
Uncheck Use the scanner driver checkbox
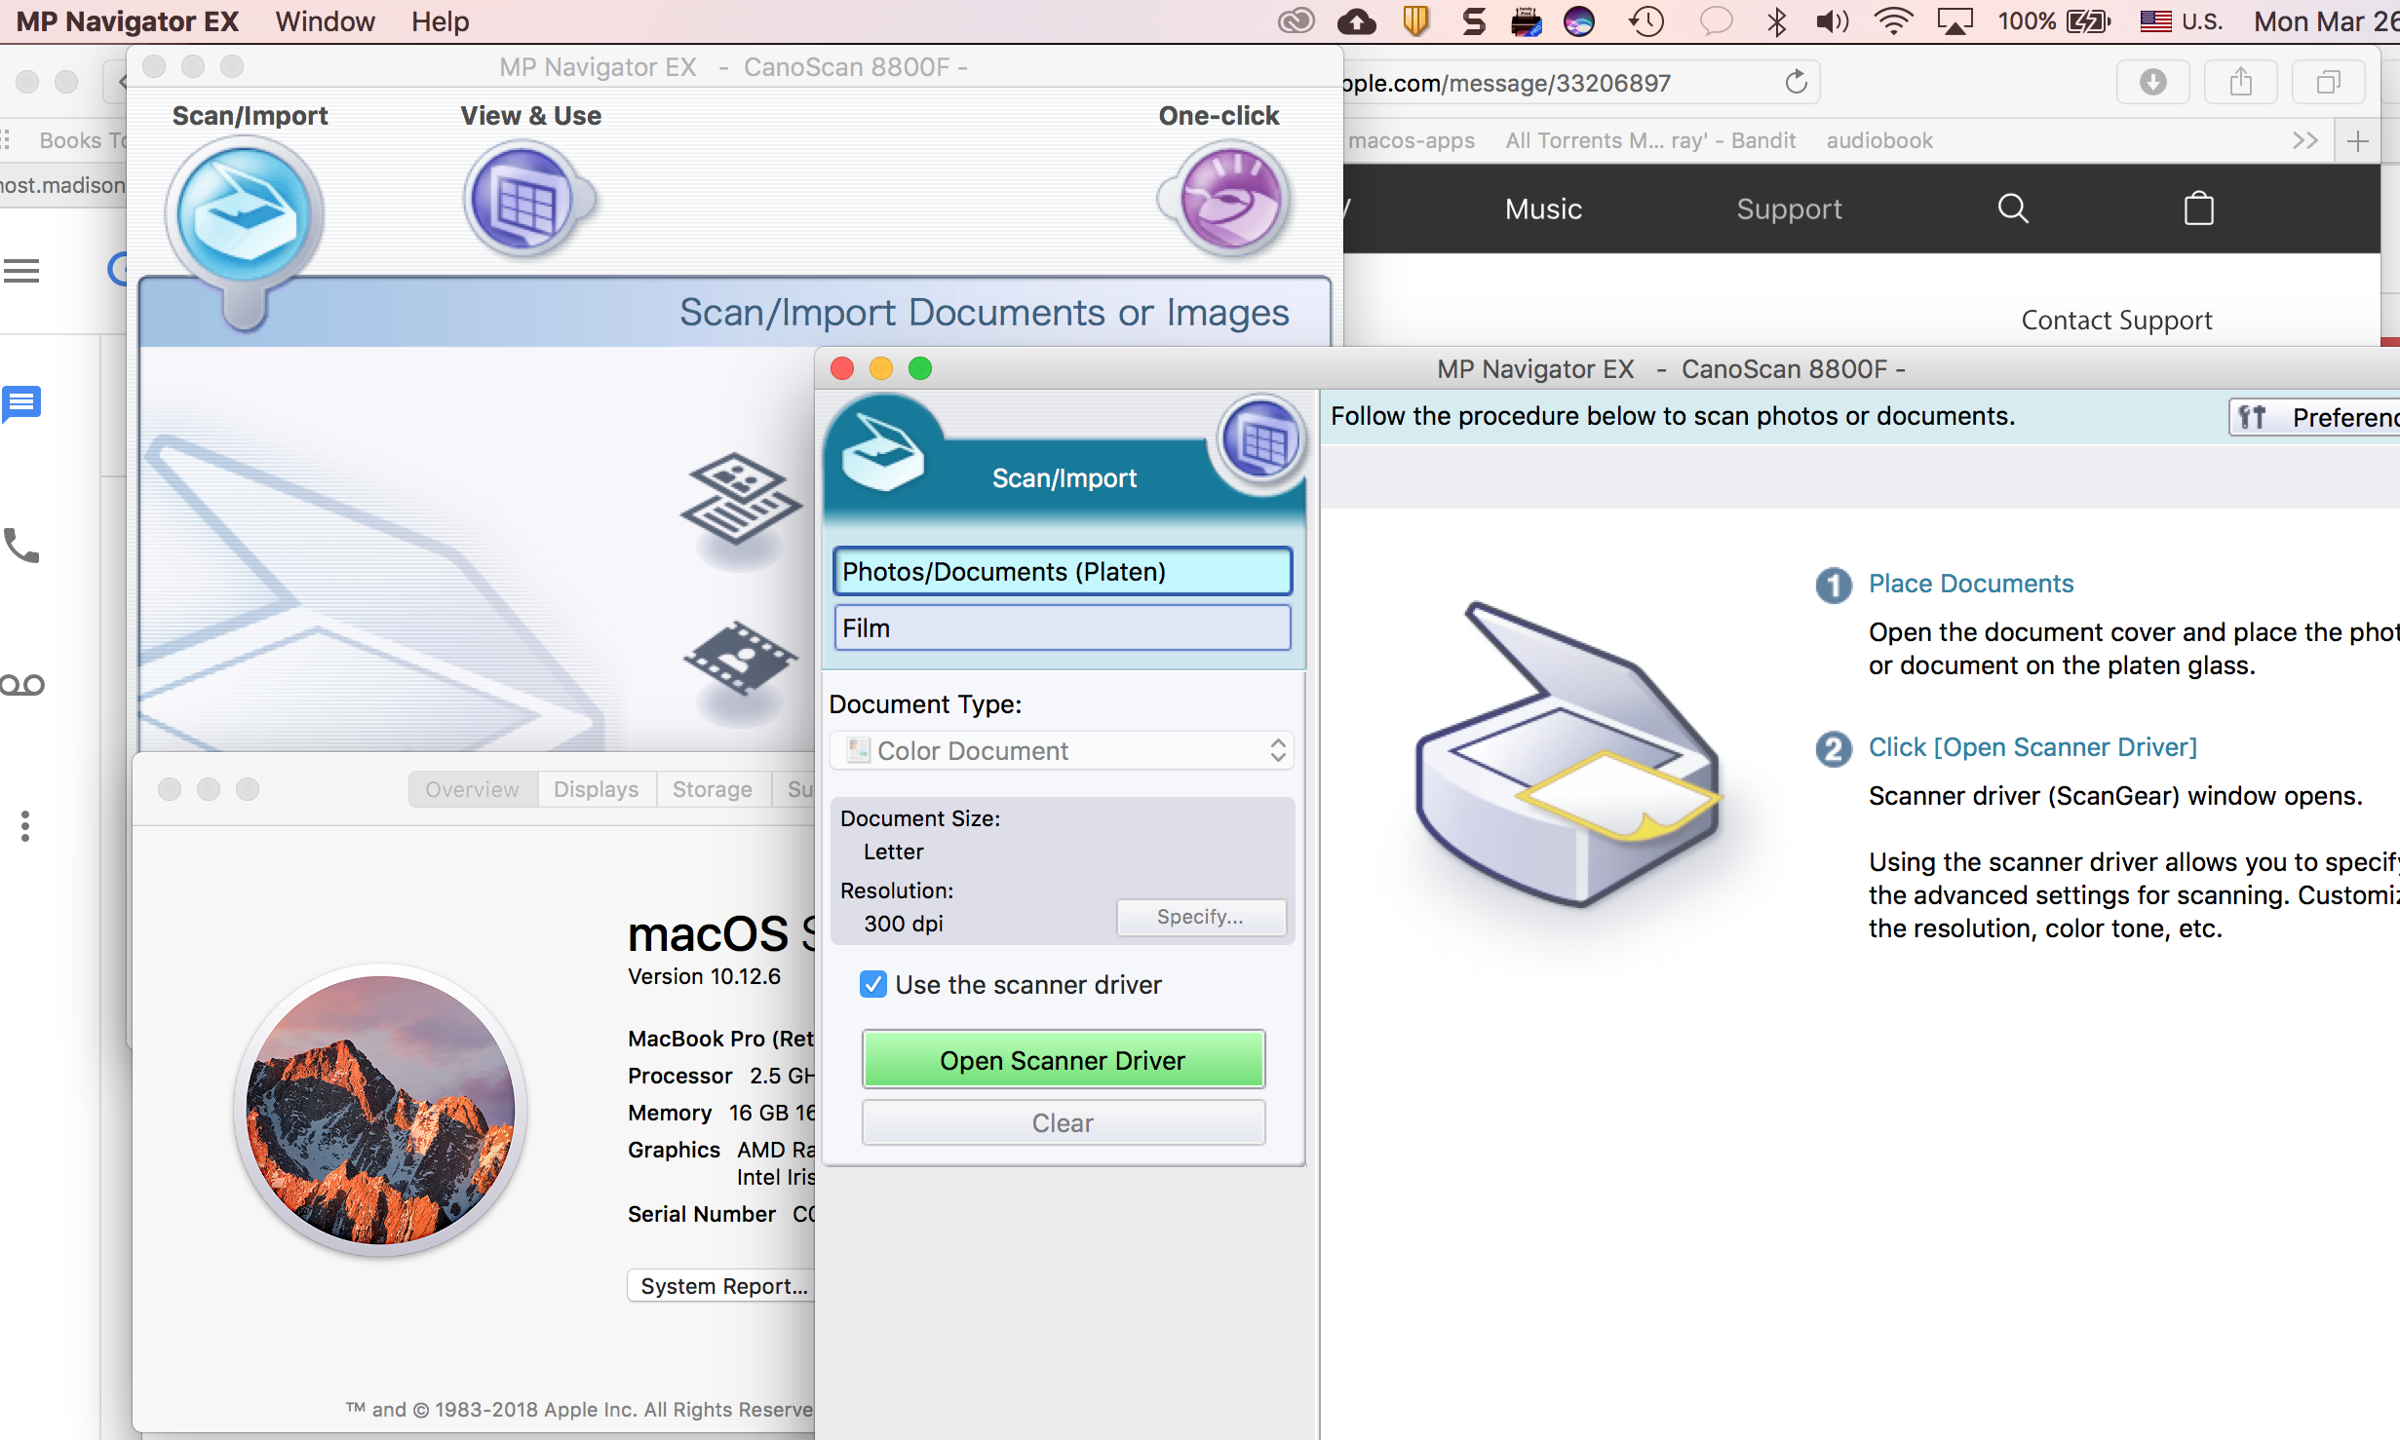tap(873, 985)
